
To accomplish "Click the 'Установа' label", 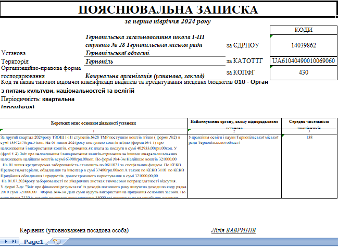I will click(14, 53).
